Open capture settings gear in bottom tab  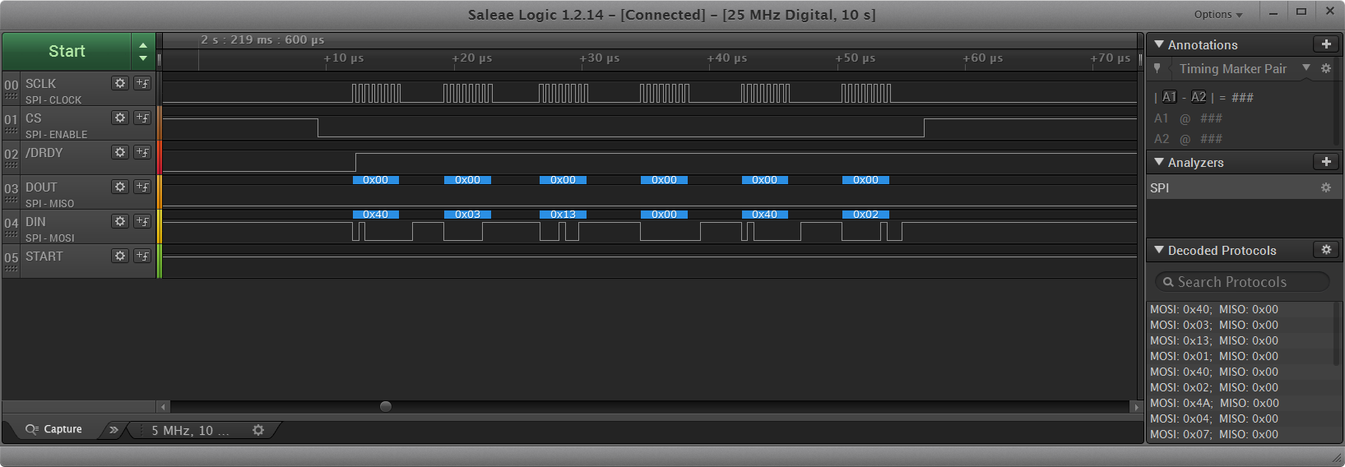(x=258, y=430)
